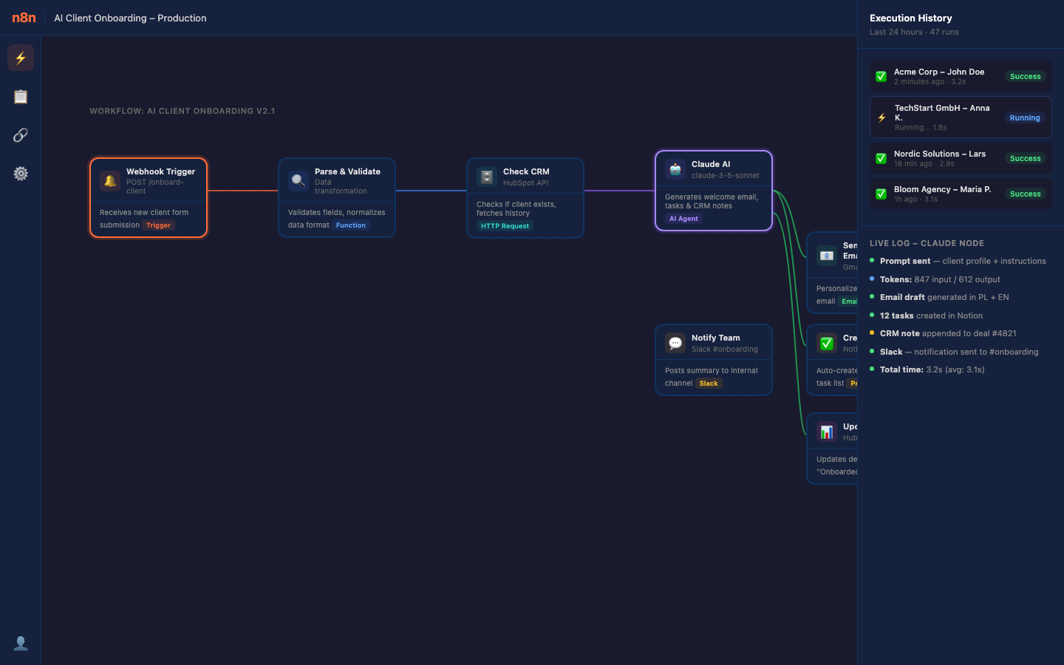Image resolution: width=1064 pixels, height=665 pixels.
Task: Click the HubSpot chart icon on the Update node
Action: click(826, 431)
